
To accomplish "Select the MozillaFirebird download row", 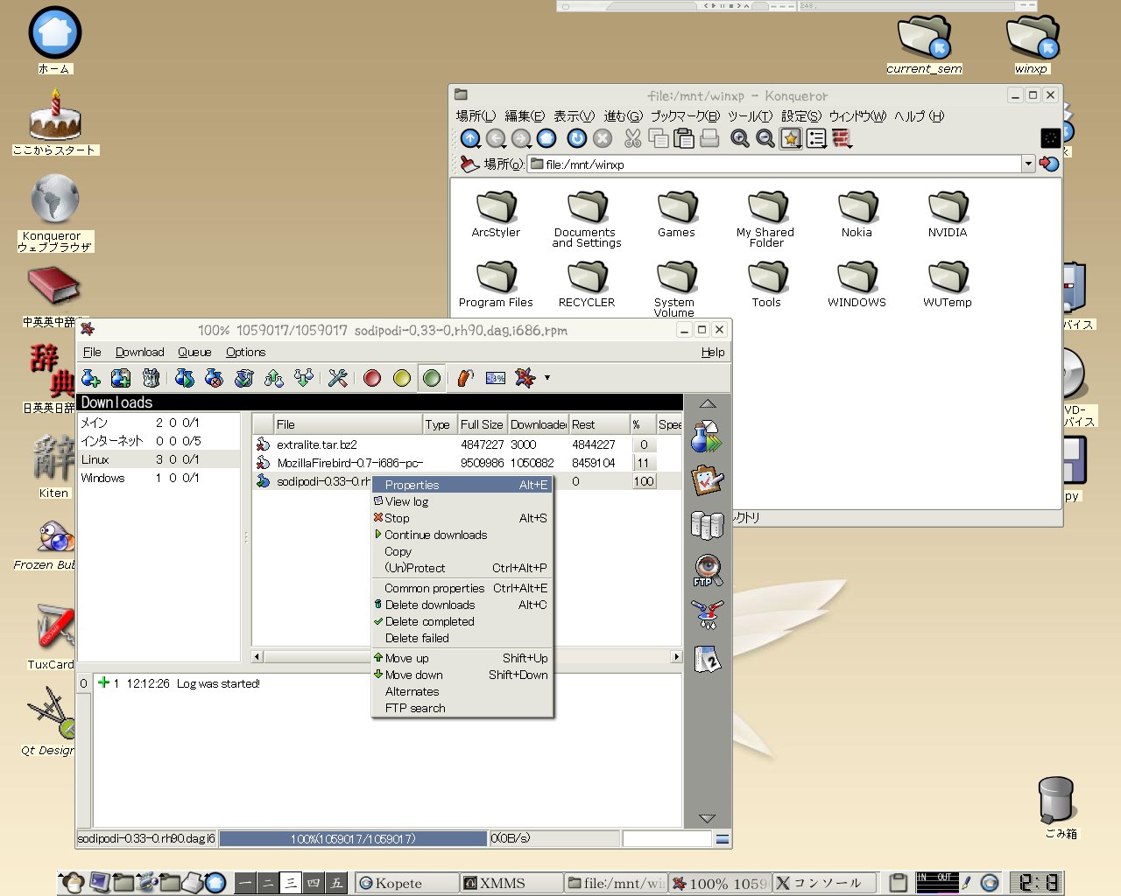I will point(467,463).
